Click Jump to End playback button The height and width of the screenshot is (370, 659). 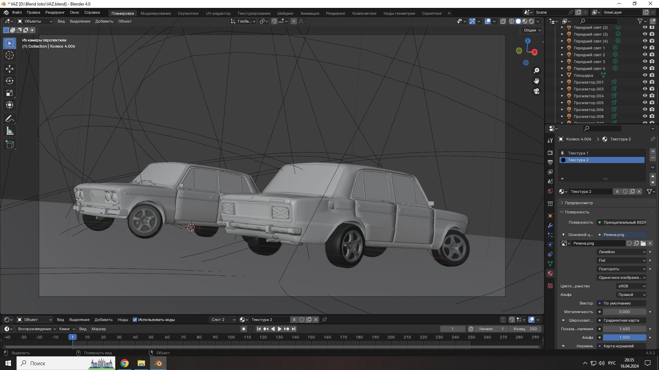(x=294, y=329)
